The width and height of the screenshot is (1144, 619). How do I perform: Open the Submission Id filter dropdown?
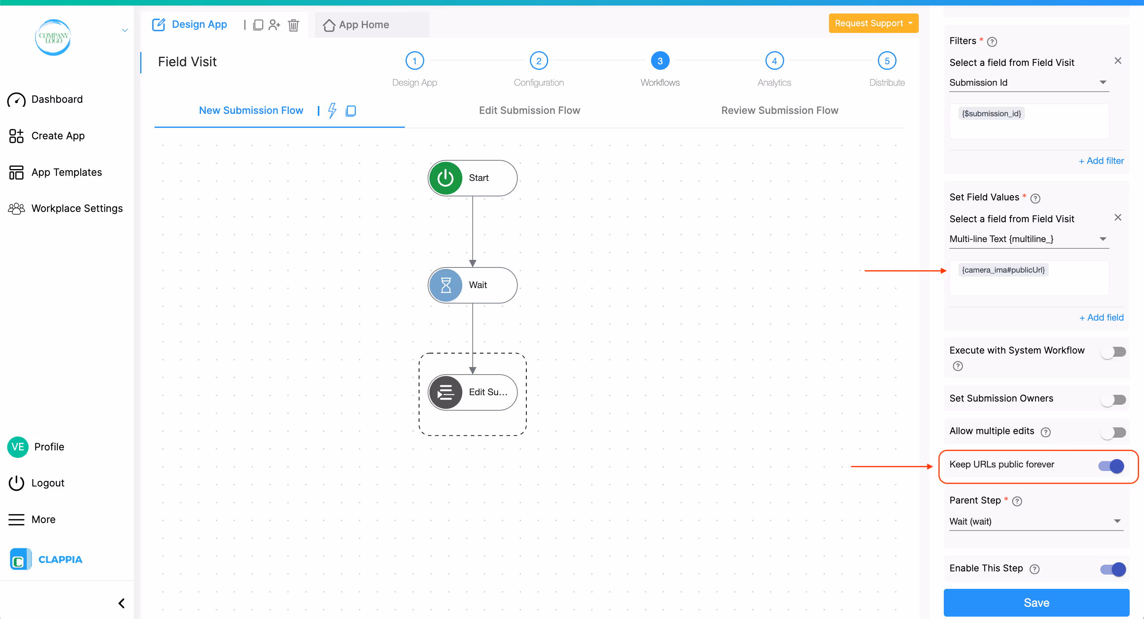coord(1028,83)
